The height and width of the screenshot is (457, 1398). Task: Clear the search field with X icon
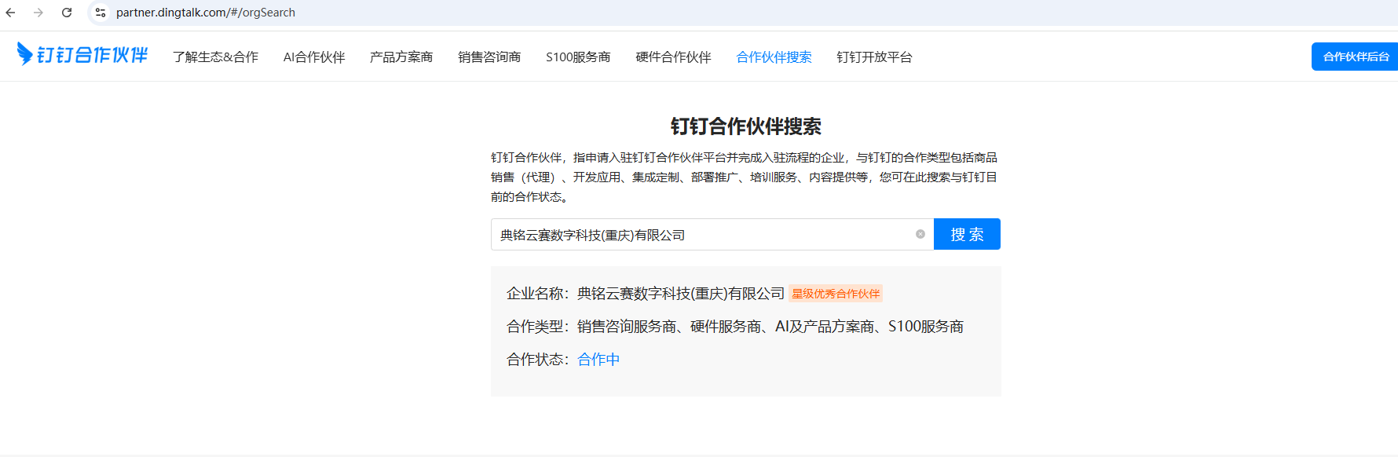(x=920, y=234)
